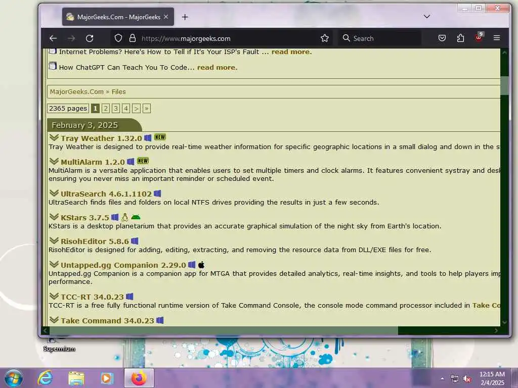Expand the RisohEditor 5.8.6 arrow
The image size is (518, 388).
tap(54, 240)
